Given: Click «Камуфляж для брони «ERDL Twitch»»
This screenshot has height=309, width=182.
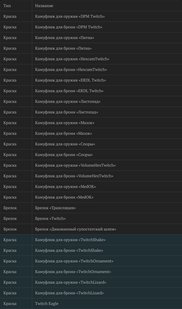Looking at the screenshot, I should pyautogui.click(x=69, y=91).
